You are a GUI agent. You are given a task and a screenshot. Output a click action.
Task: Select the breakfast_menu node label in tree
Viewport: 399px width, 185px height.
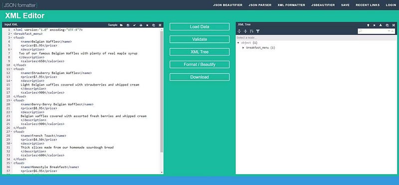point(257,48)
